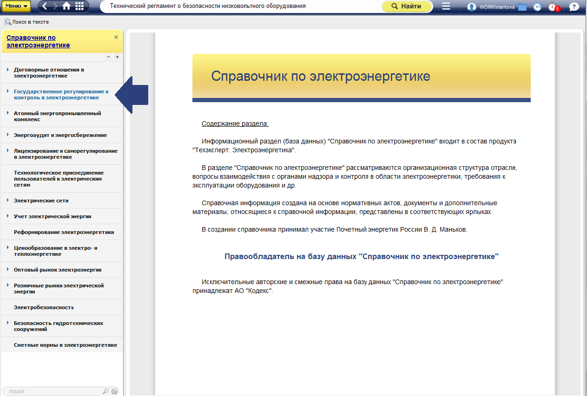Image resolution: width=587 pixels, height=396 pixels.
Task: Expand all tree items with plus button
Action: click(x=117, y=57)
